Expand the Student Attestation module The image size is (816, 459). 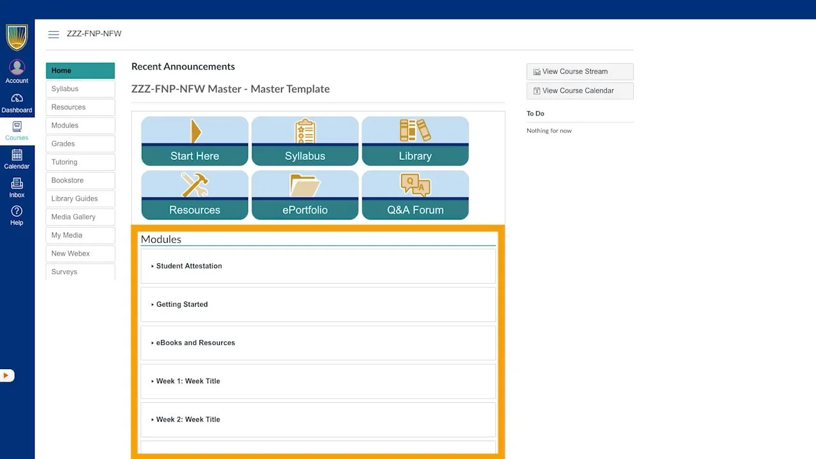(x=318, y=266)
